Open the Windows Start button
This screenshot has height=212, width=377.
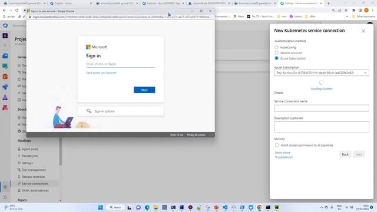(x=101, y=207)
